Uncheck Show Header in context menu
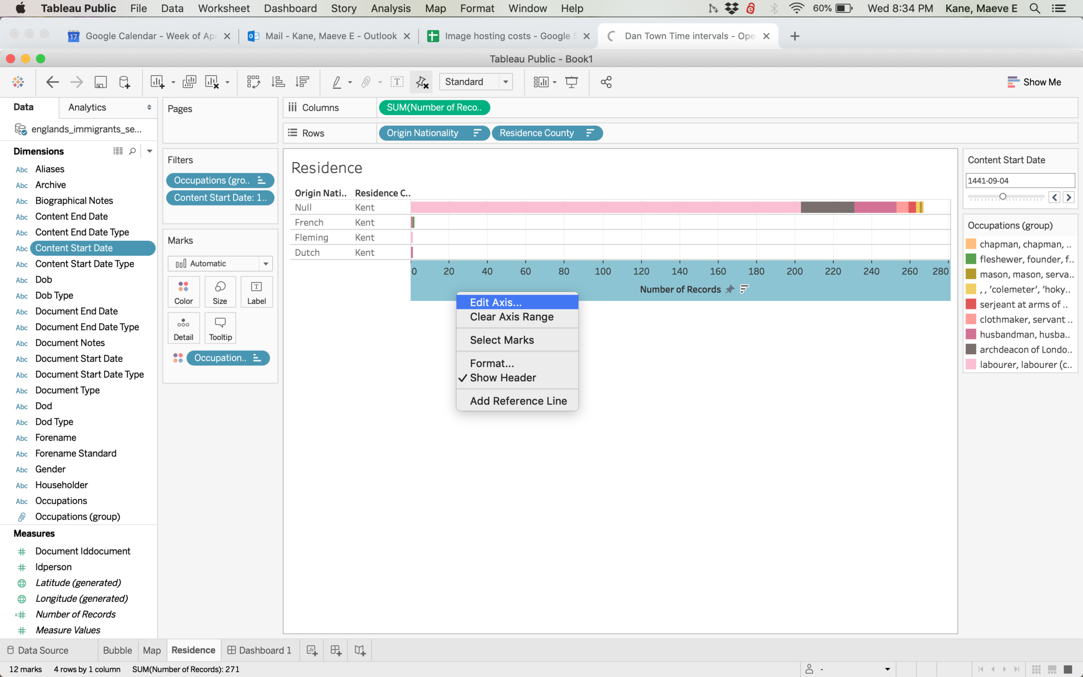Screen dimensions: 1083x677 (503, 378)
